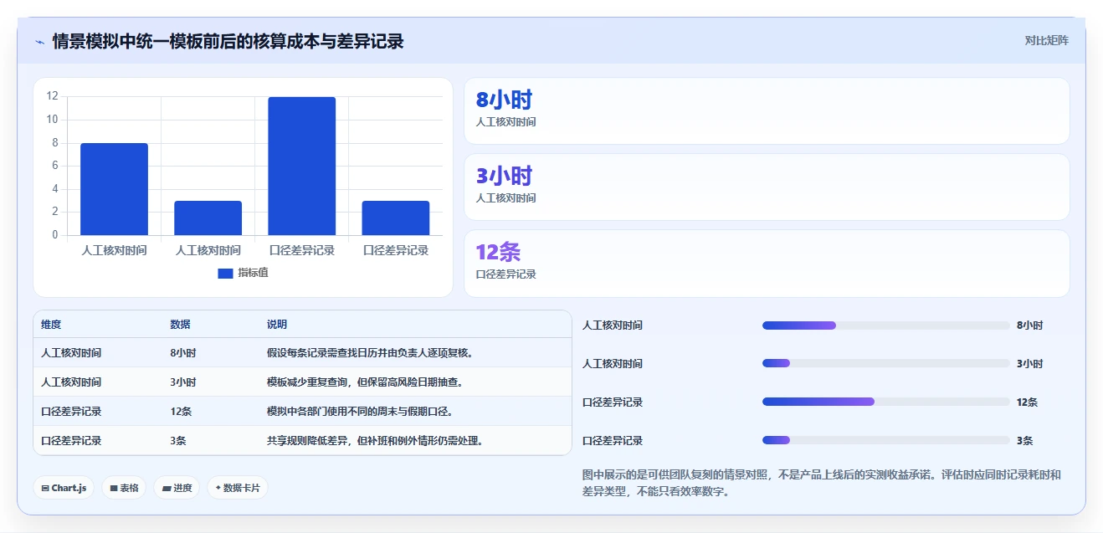The height and width of the screenshot is (533, 1103).
Task: Click the 3条 value beside the progress bar
Action: click(1025, 441)
